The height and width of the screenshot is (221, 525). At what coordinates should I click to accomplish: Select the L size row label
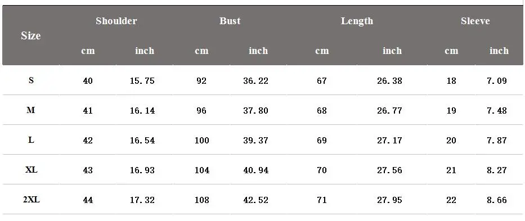tap(31, 140)
